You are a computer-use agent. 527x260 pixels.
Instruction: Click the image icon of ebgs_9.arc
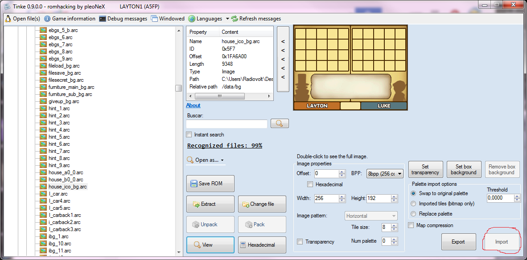43,59
